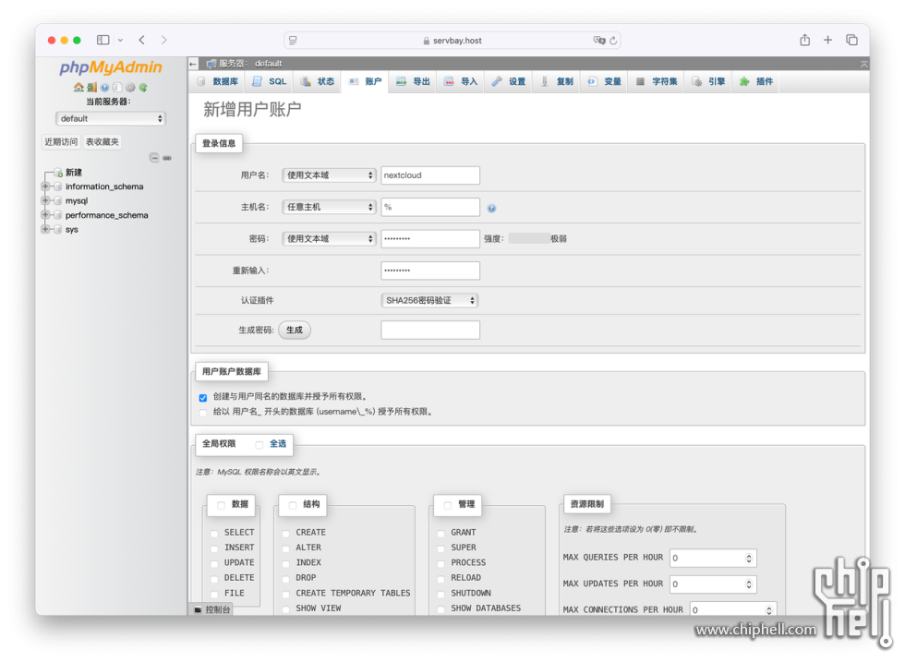The height and width of the screenshot is (662, 905).
Task: Toggle the 全选 global privileges checkbox
Action: click(x=259, y=444)
